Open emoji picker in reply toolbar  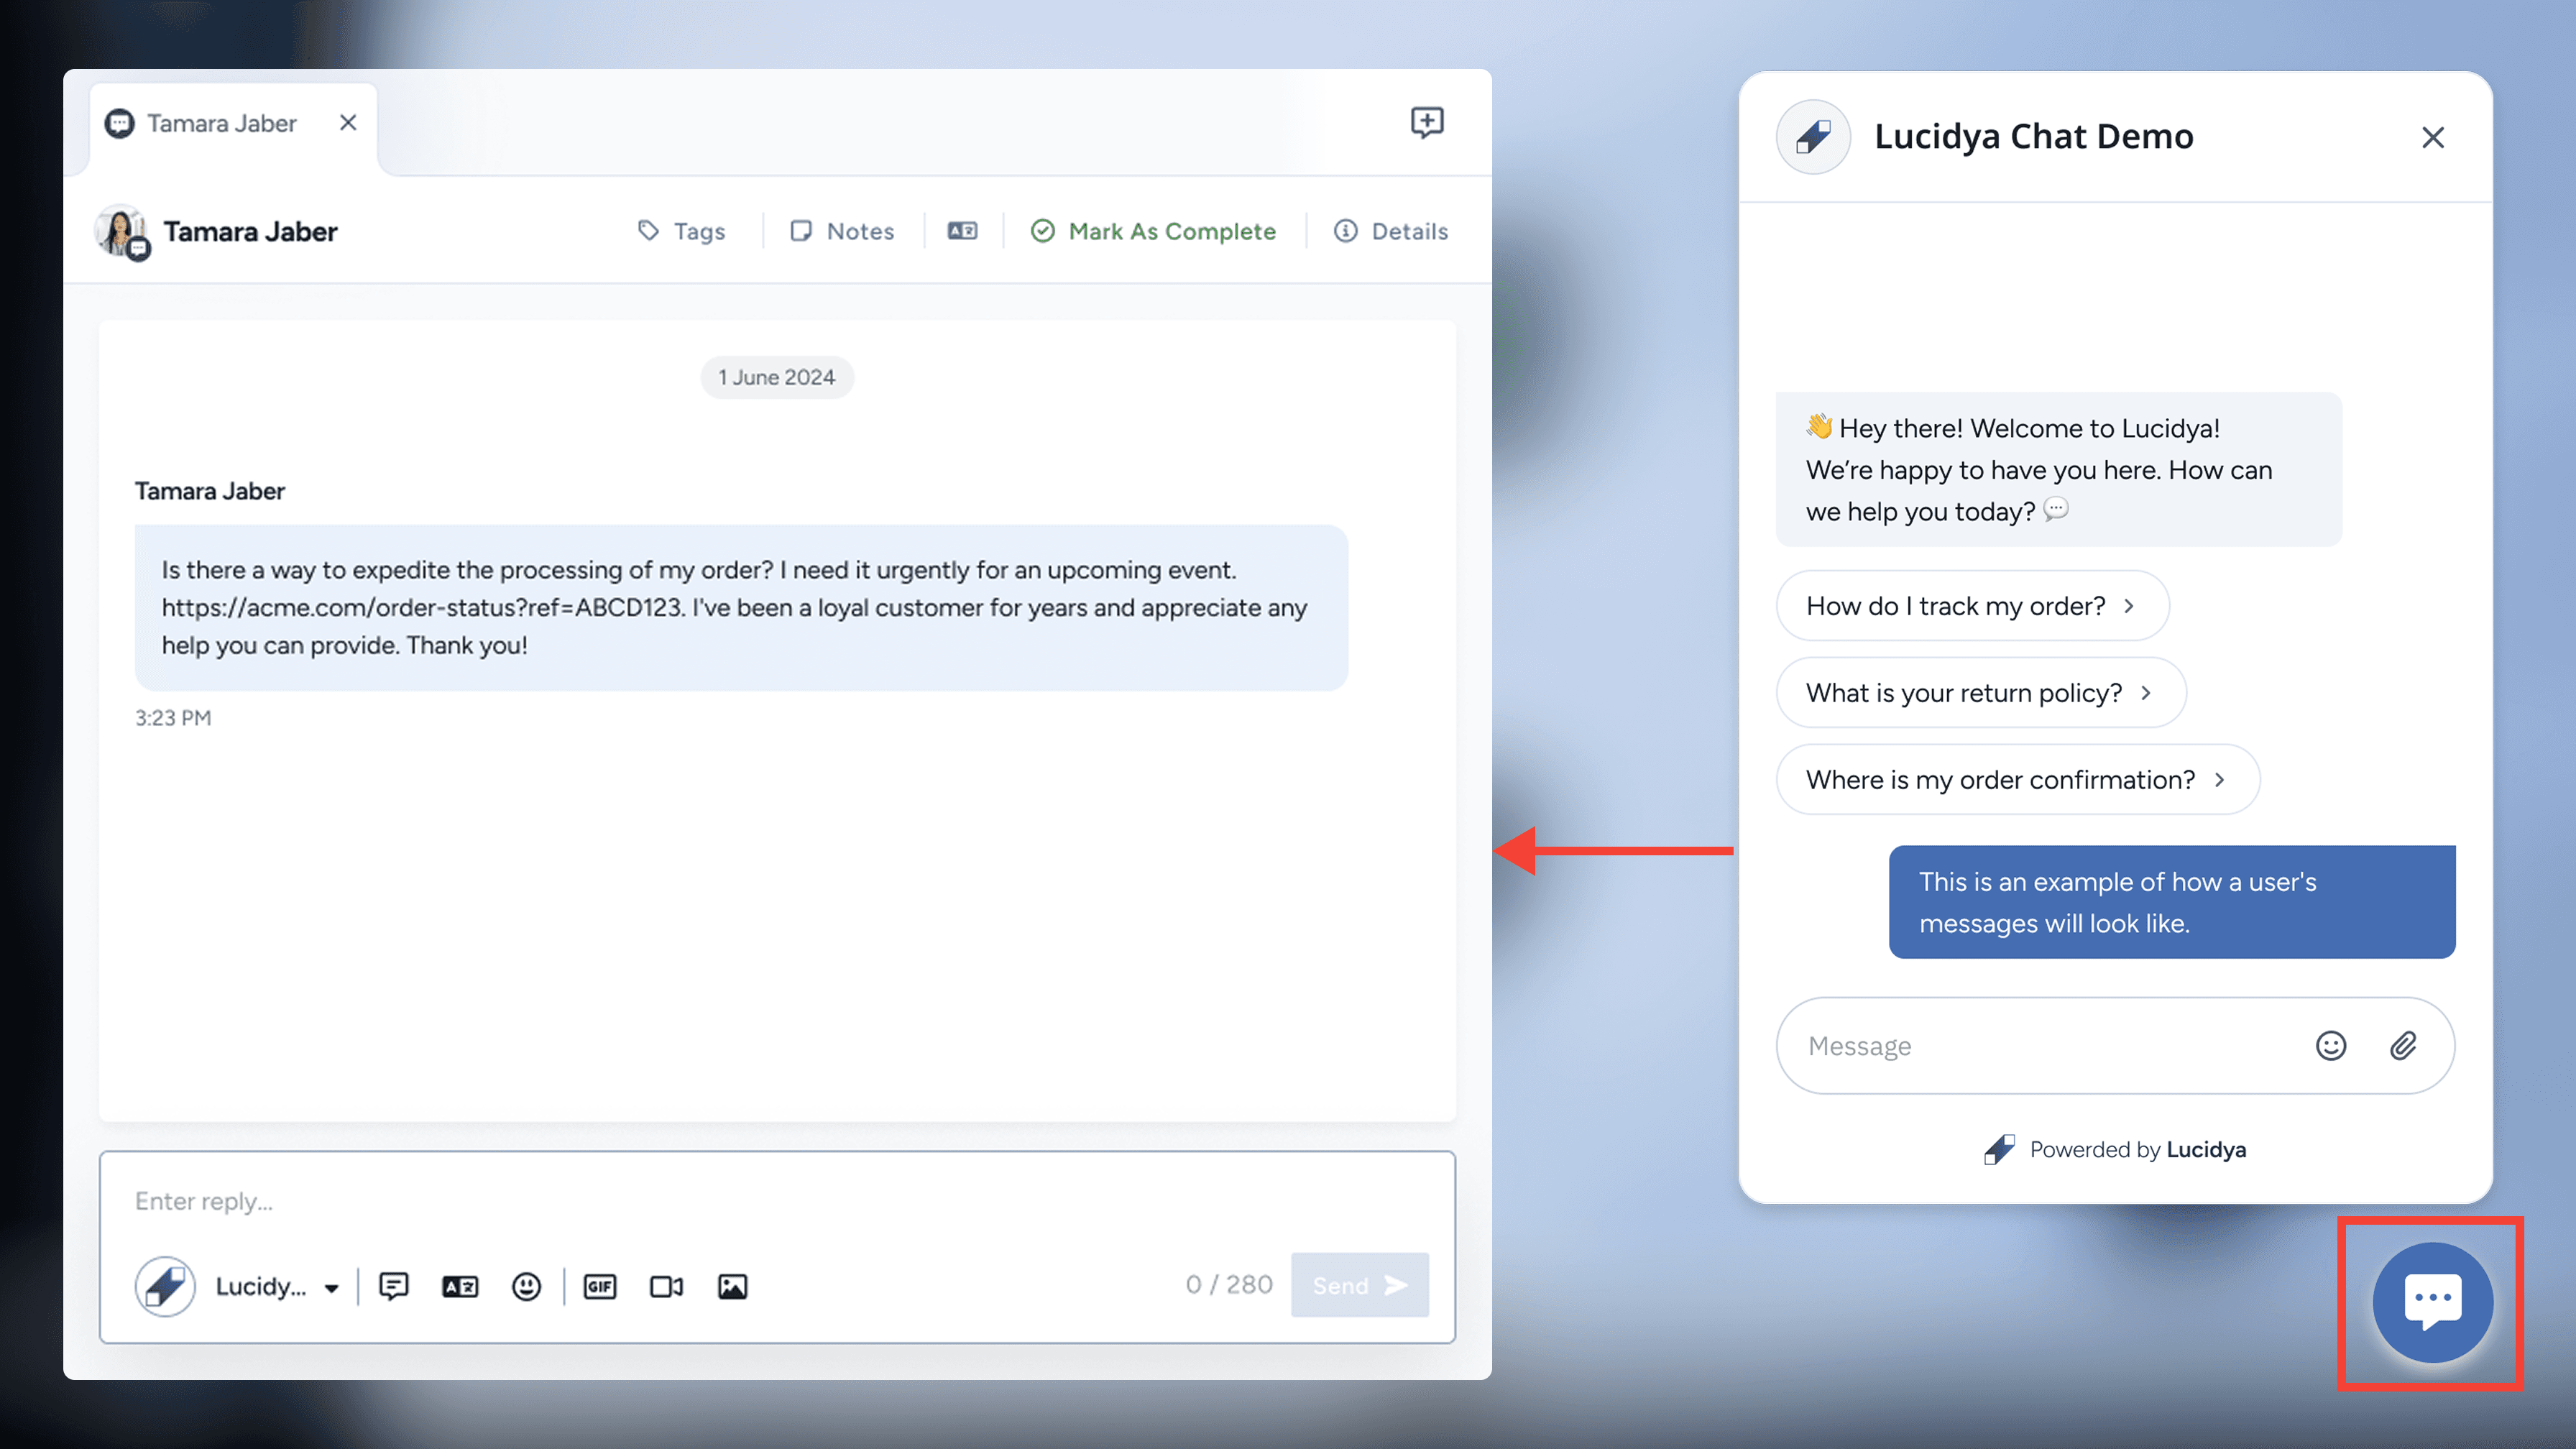point(526,1286)
